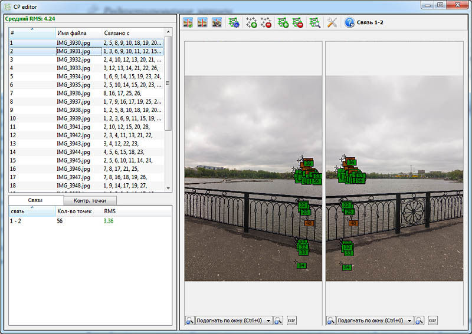Select row IMG_3935.jpg
472x334 pixels.
pyautogui.click(x=87, y=85)
